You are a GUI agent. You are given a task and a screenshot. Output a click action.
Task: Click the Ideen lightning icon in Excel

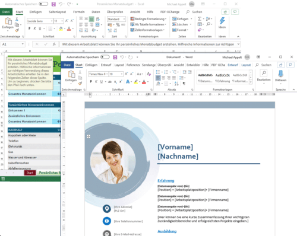pos(222,21)
